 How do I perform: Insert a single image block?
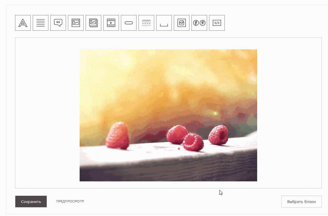click(x=76, y=23)
